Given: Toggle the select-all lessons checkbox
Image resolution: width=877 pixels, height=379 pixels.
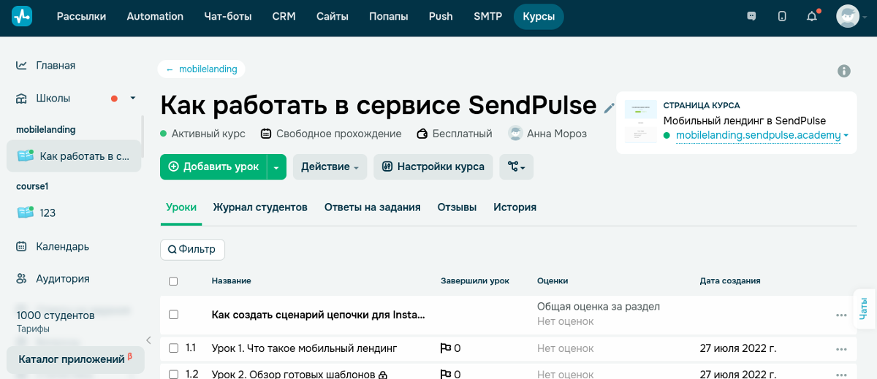Looking at the screenshot, I should pyautogui.click(x=173, y=281).
